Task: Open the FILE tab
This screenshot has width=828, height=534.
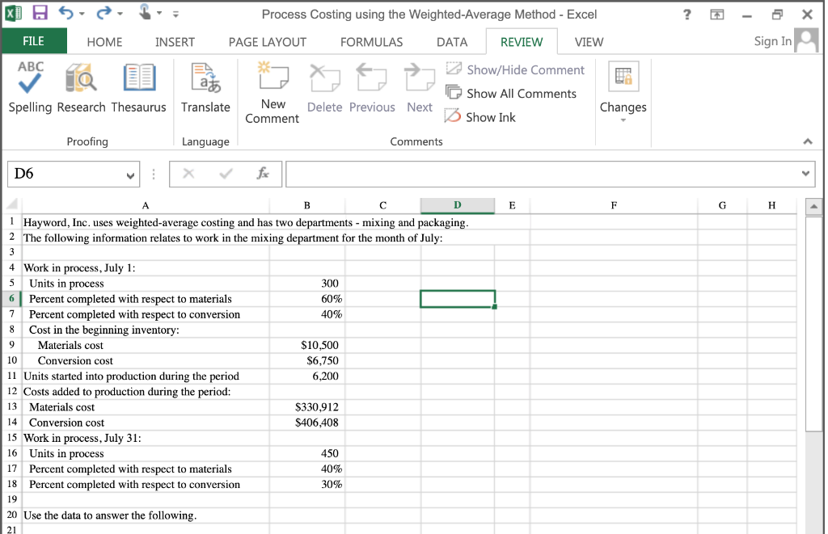Action: coord(34,41)
